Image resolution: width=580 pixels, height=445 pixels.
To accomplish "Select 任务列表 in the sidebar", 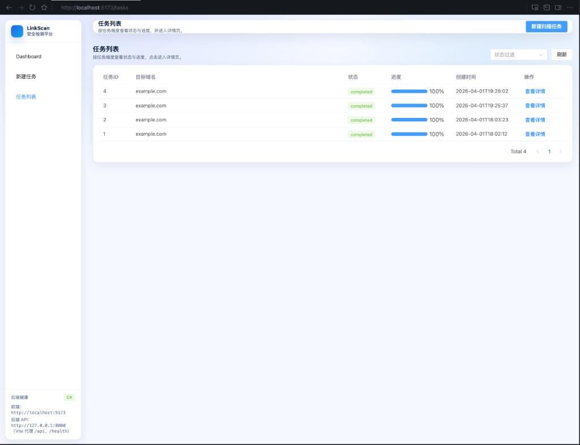I will pyautogui.click(x=26, y=97).
